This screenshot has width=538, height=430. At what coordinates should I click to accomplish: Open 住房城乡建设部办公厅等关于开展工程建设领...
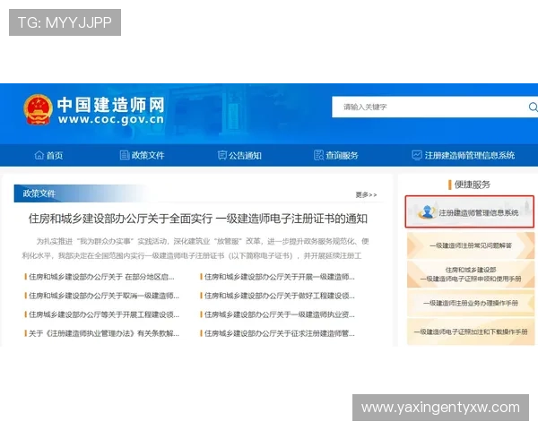[102, 314]
